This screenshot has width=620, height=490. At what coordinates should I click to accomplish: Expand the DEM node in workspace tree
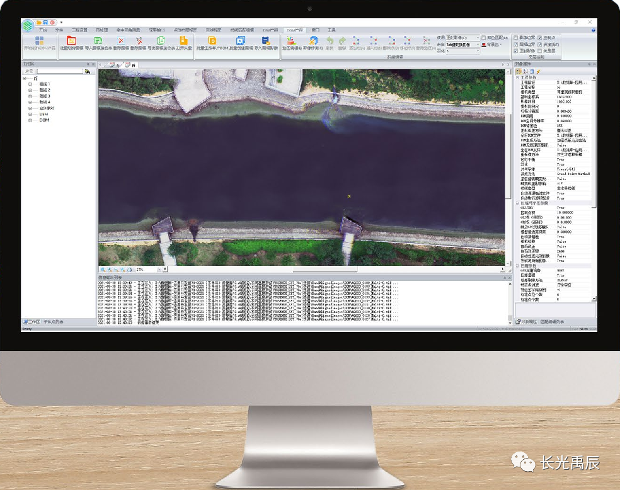[x=30, y=113]
